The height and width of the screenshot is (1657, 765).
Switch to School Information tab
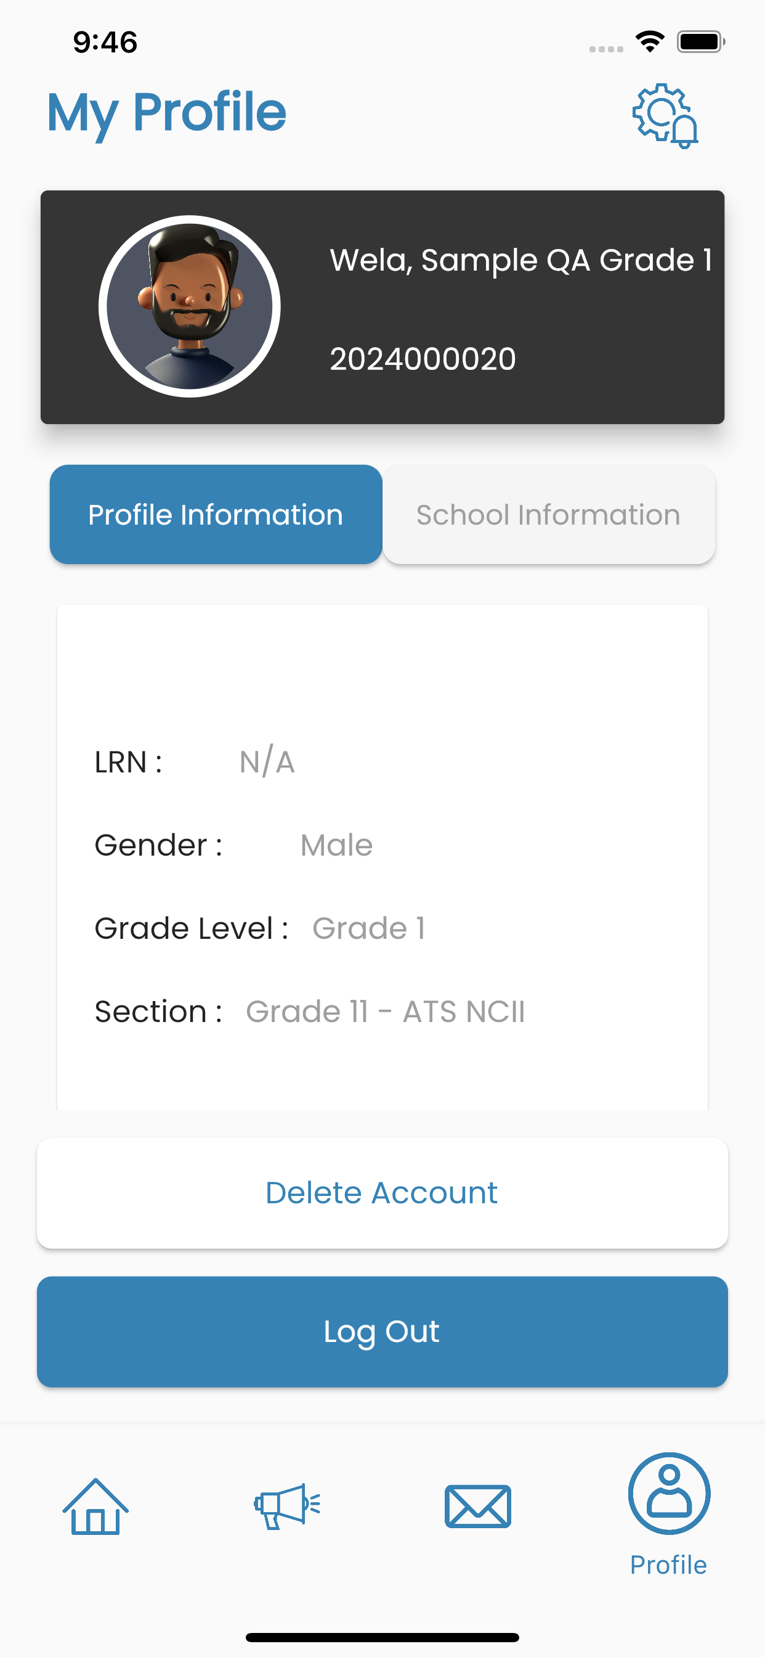click(x=548, y=515)
